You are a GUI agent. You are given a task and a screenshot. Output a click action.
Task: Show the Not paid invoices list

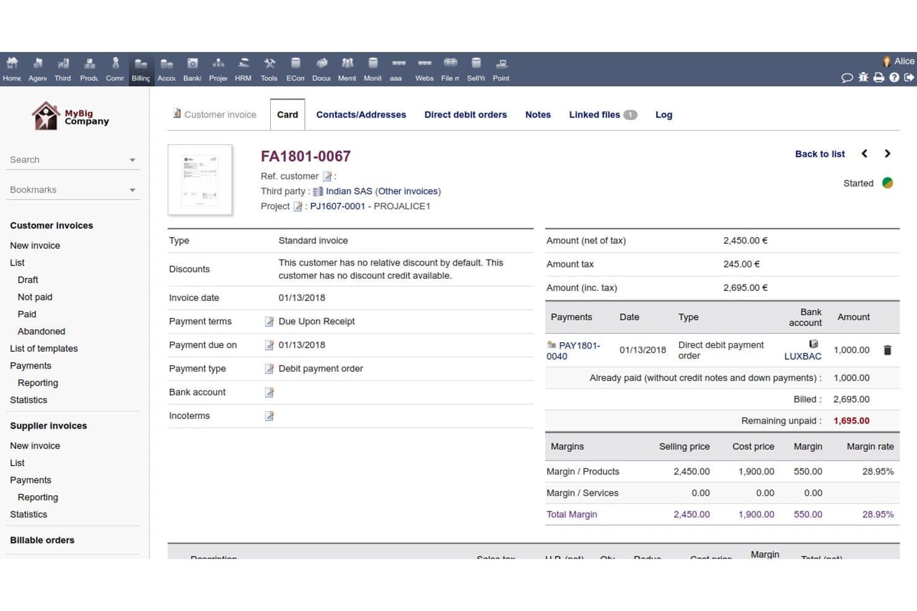click(35, 297)
